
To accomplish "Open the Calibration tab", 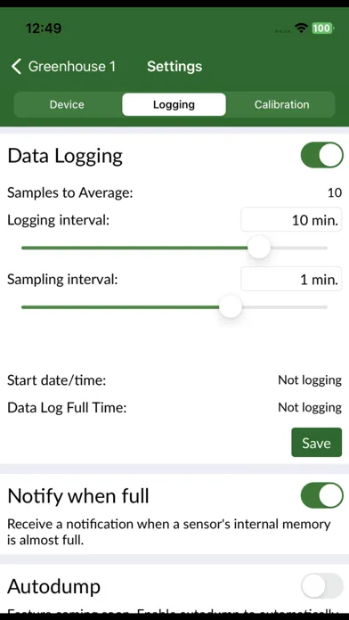I will 282,104.
